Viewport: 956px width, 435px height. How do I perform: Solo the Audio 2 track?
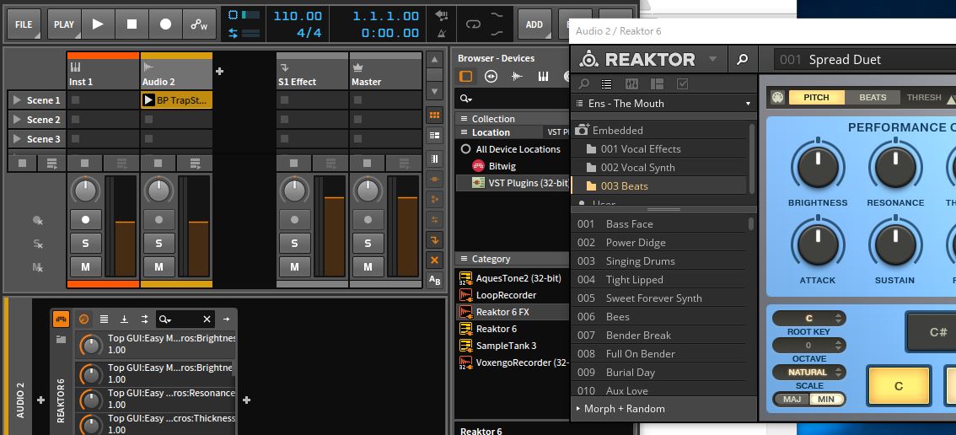pyautogui.click(x=158, y=244)
